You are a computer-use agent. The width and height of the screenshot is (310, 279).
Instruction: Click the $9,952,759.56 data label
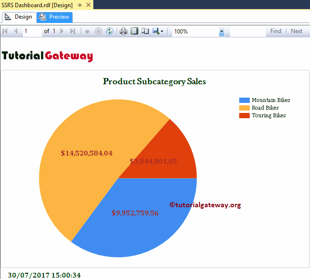[135, 213]
